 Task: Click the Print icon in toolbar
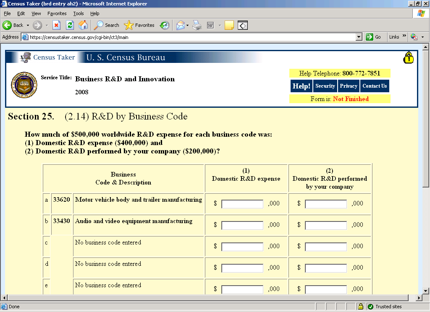pyautogui.click(x=197, y=25)
